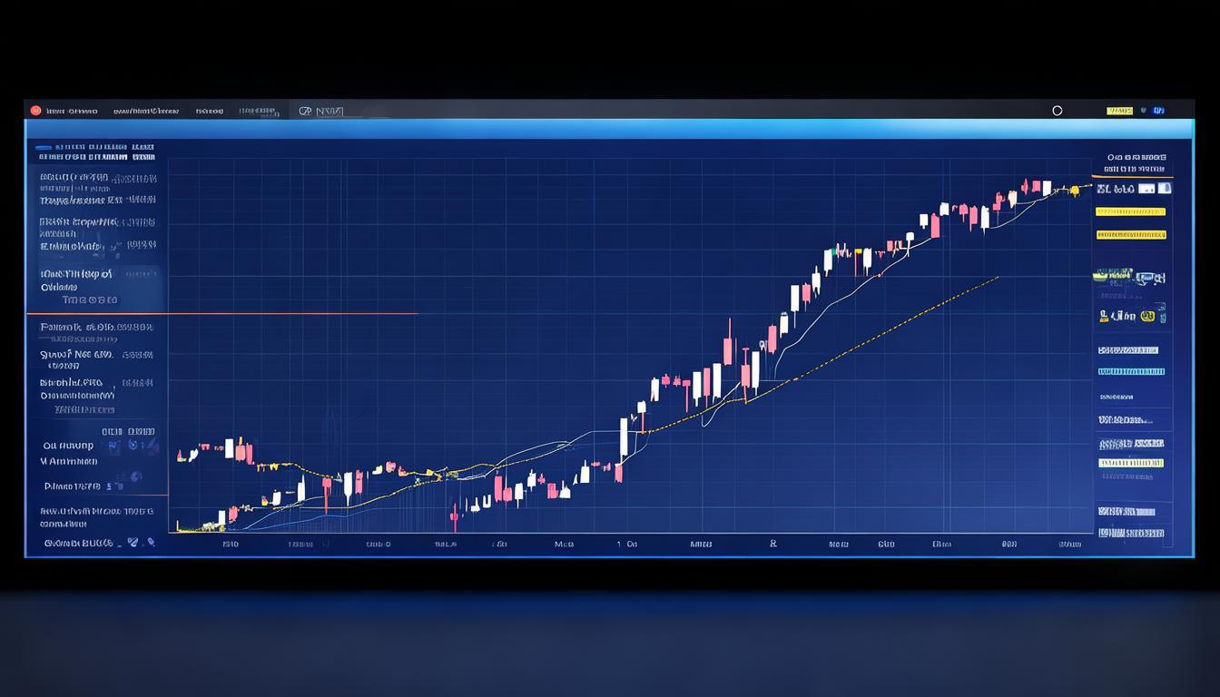Click the CP icon on the title bar tab
The width and height of the screenshot is (1220, 697).
point(305,111)
